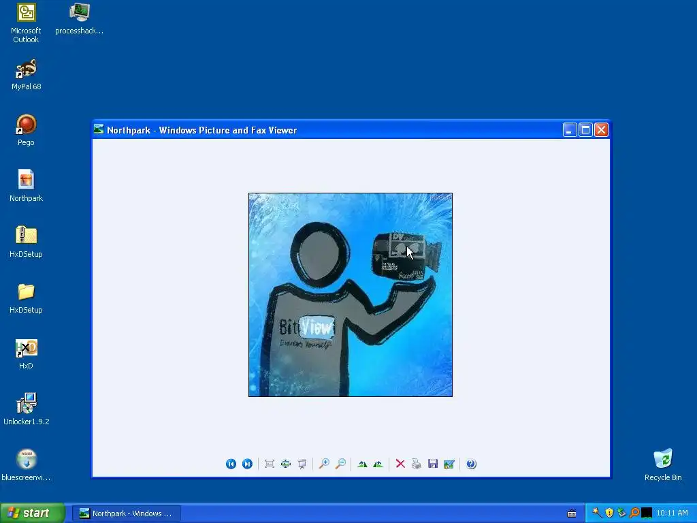Click the Safely Remove Hardware tray icon
Screen dimensions: 697x523
pyautogui.click(x=621, y=513)
